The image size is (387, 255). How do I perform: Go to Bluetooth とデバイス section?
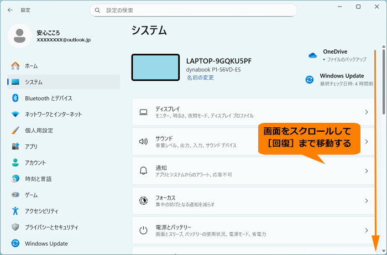[x=64, y=98]
